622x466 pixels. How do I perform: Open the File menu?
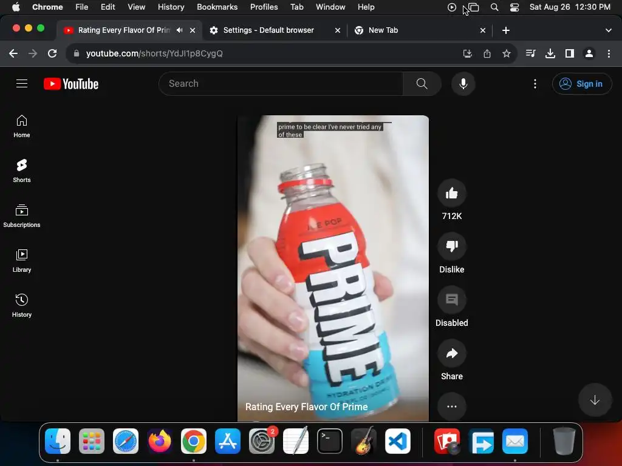click(x=82, y=7)
